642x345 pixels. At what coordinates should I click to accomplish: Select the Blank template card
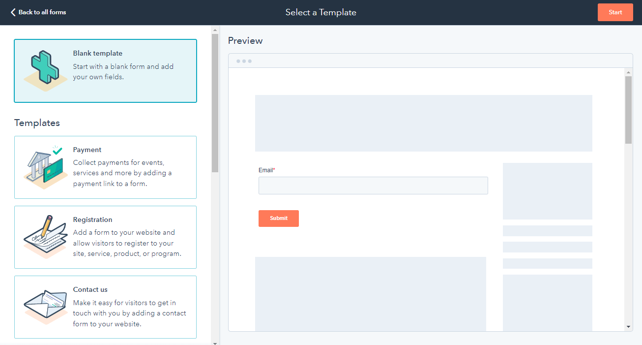pyautogui.click(x=105, y=70)
